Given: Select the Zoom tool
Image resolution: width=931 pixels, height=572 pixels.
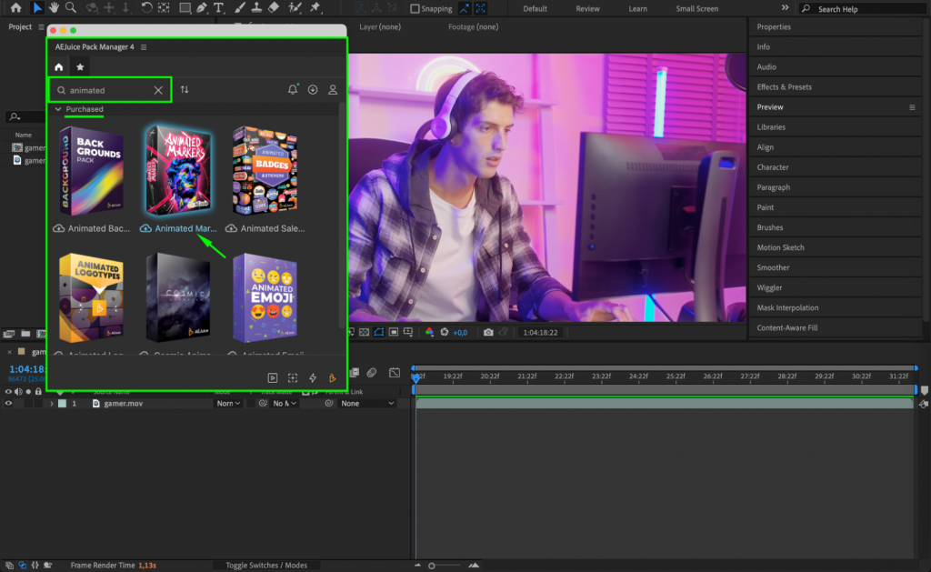Looking at the screenshot, I should tap(69, 8).
